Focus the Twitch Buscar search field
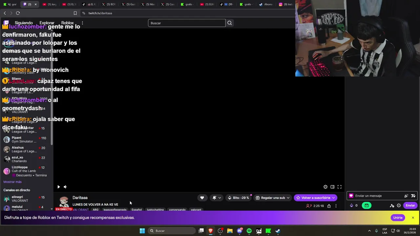The width and height of the screenshot is (420, 236). (x=187, y=23)
